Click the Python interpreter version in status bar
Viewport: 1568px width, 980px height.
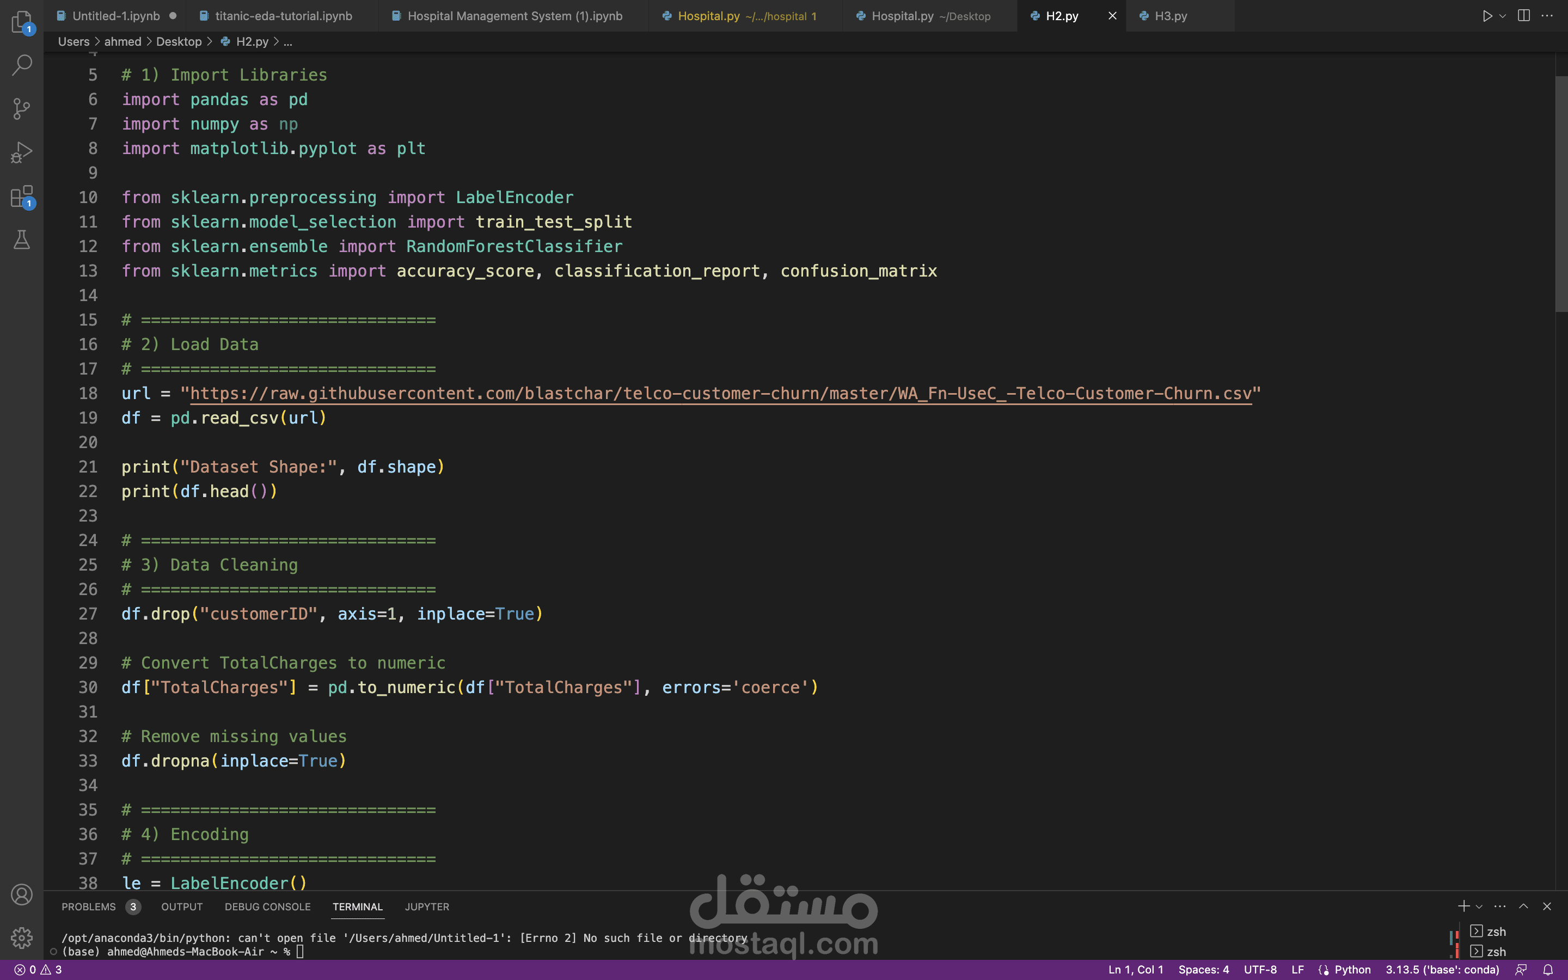click(x=1442, y=970)
